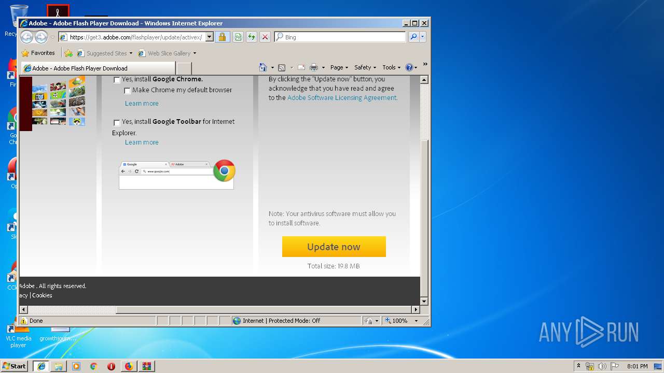Click the network tray icon

[x=590, y=366]
